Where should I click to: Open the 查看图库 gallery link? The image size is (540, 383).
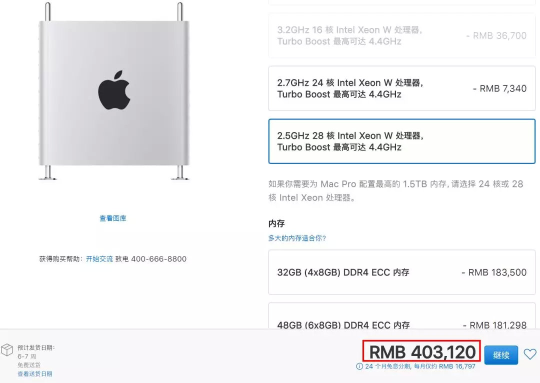tap(113, 218)
